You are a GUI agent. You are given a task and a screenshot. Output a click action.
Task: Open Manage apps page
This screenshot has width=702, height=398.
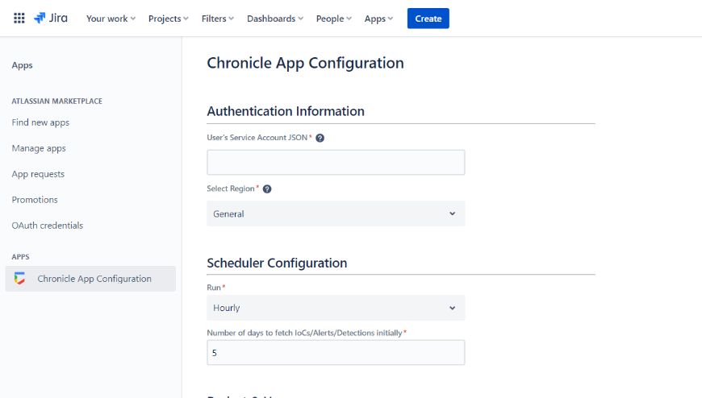tap(39, 148)
